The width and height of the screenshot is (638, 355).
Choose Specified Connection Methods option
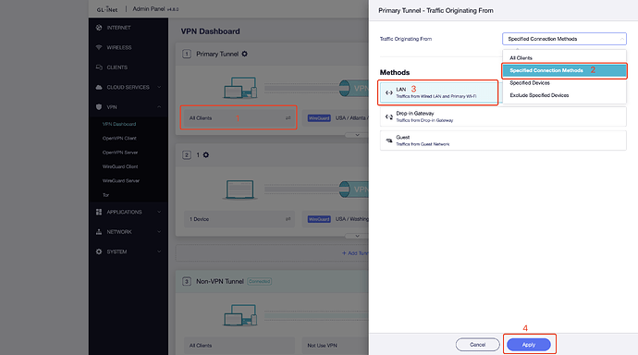coord(564,70)
